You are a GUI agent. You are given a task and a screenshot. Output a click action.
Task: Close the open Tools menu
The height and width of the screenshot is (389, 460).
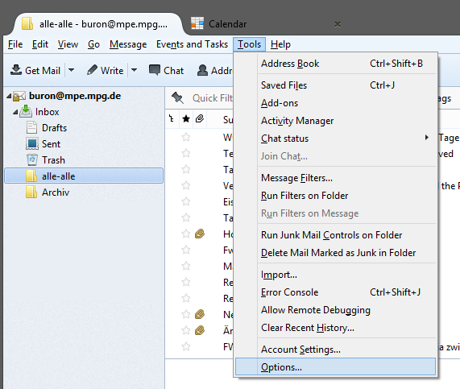click(250, 44)
